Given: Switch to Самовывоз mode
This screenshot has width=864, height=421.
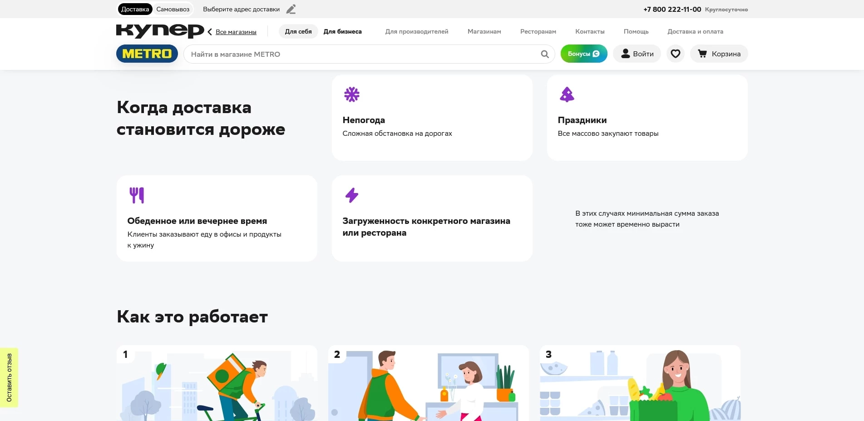Looking at the screenshot, I should pos(173,9).
